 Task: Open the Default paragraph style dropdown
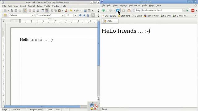click(x=32, y=15)
